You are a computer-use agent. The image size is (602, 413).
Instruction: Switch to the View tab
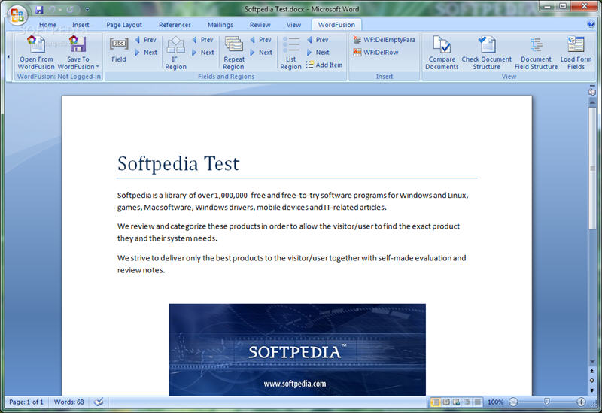293,25
